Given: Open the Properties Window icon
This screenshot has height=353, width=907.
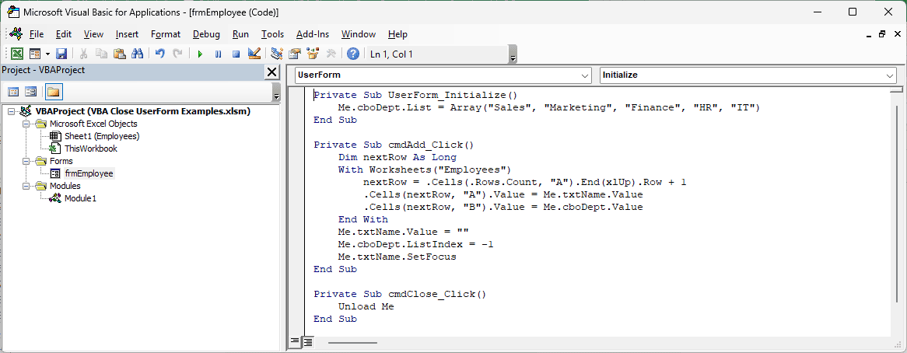Looking at the screenshot, I should 295,54.
